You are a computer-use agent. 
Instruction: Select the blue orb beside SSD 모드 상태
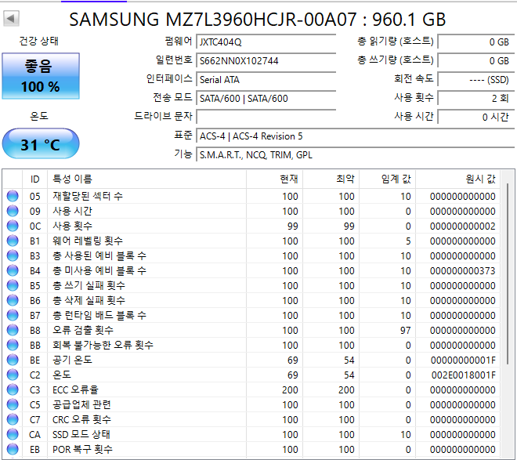(x=13, y=434)
